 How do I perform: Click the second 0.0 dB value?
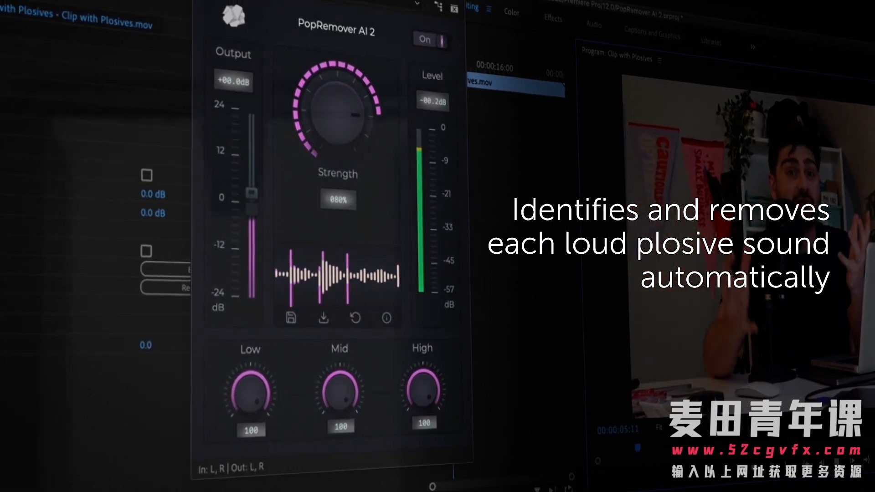tap(153, 213)
